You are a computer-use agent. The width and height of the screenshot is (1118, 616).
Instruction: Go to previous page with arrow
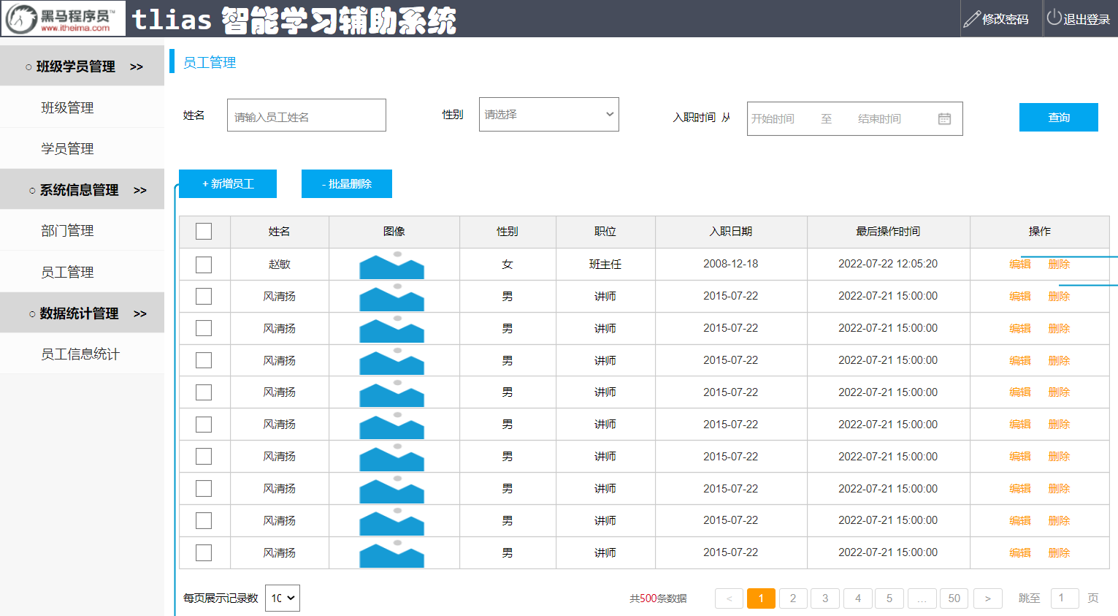click(x=729, y=598)
